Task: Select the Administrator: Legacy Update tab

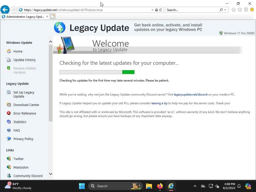Action: point(25,16)
